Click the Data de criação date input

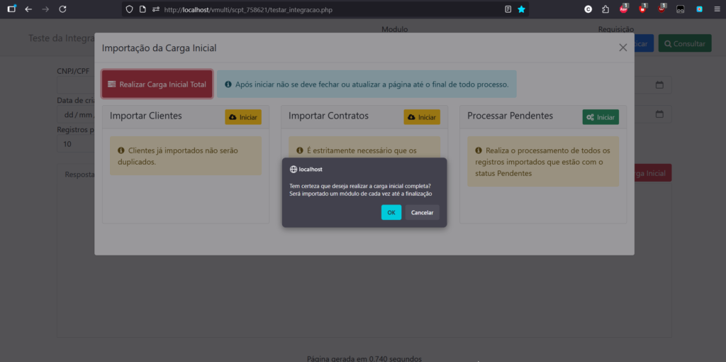pyautogui.click(x=74, y=114)
